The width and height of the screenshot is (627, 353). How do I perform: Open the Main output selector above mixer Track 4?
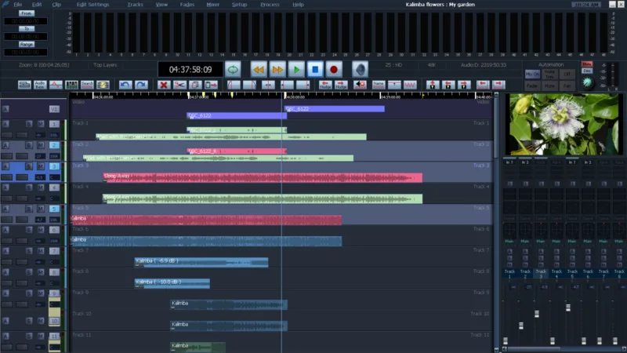[x=556, y=242]
